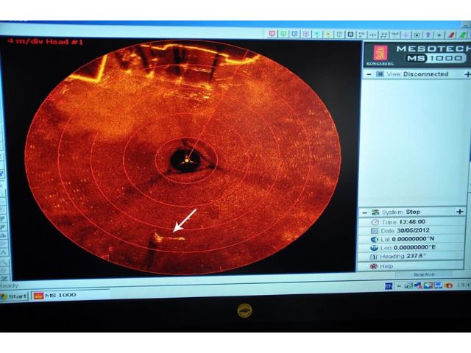471x353 pixels.
Task: Click the '4 m/div Head #1' sonar label
Action: tap(46, 41)
